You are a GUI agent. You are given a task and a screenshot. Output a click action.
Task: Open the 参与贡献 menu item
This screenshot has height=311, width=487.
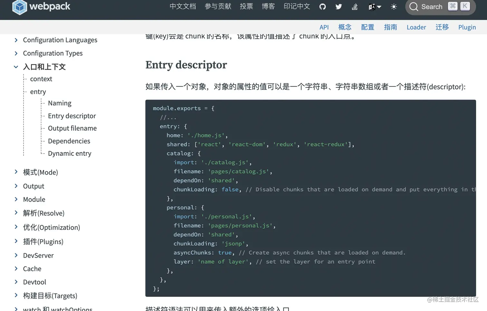[x=218, y=7]
